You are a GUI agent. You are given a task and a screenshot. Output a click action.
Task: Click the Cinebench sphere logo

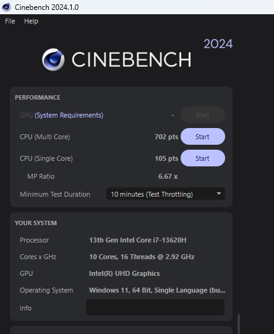pos(53,59)
